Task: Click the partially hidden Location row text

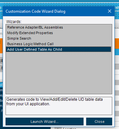Action: tap(70, 128)
